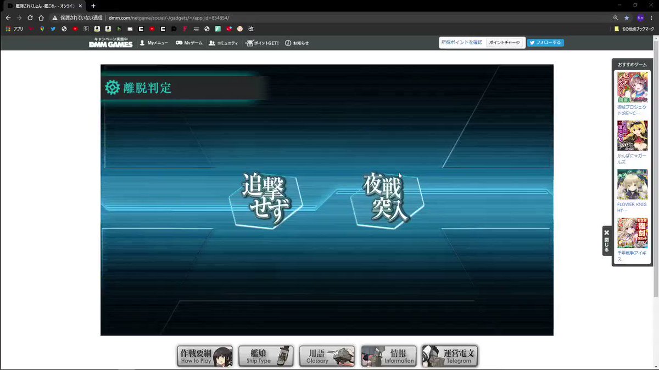Open the first YouTube bookmark
This screenshot has height=370, width=659.
pyautogui.click(x=75, y=29)
